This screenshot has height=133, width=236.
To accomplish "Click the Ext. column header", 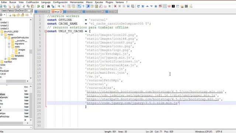I will [x=26, y=87].
